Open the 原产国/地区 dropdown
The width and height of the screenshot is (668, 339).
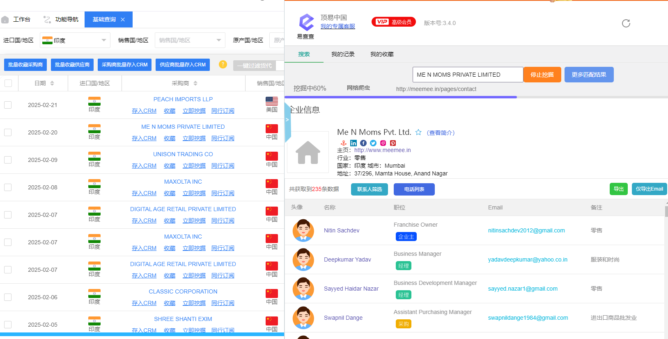click(277, 40)
